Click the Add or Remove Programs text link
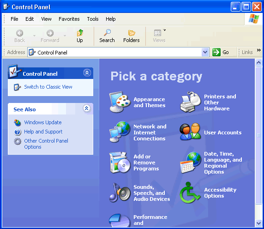 (x=146, y=163)
